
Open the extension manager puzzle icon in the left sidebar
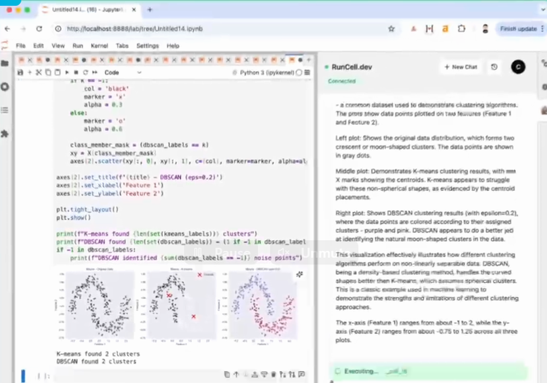click(5, 134)
